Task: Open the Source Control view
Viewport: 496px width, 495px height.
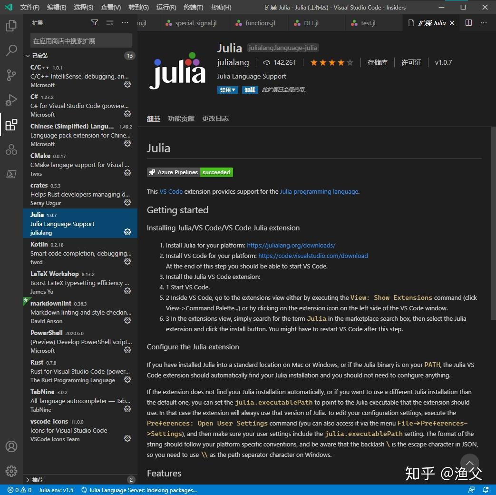Action: (11, 75)
